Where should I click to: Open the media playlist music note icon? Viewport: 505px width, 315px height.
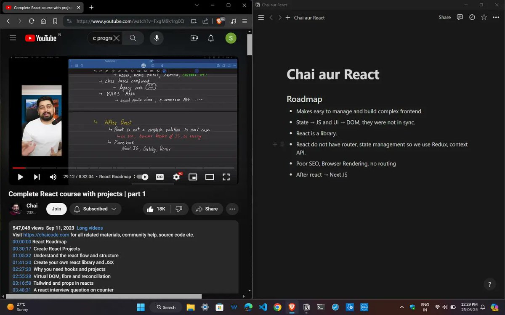(234, 21)
